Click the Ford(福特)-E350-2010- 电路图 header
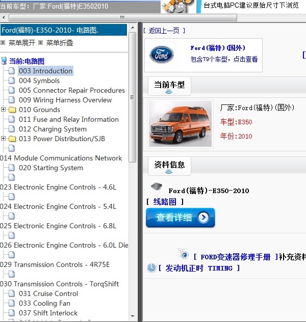Image resolution: width=306 pixels, height=322 pixels. 64,30
